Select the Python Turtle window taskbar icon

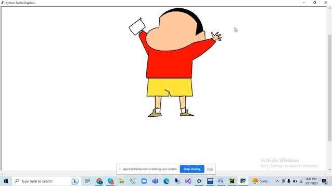[x=243, y=181]
